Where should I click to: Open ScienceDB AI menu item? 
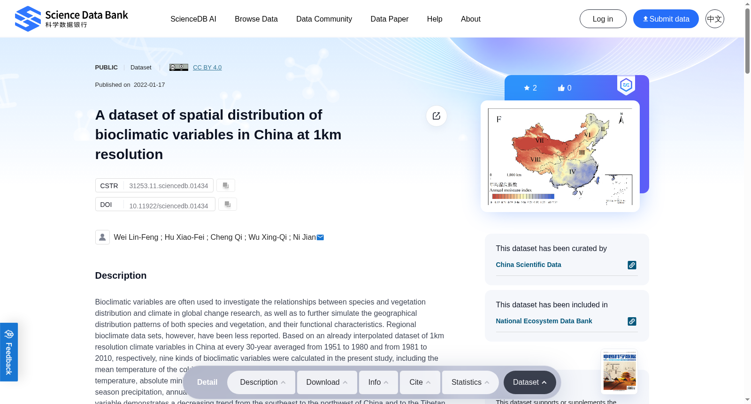(193, 19)
